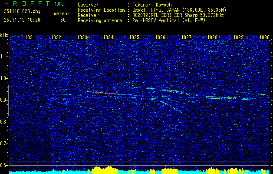Select the filename 2511101020.png
This screenshot has height=174, width=273.
22,11
